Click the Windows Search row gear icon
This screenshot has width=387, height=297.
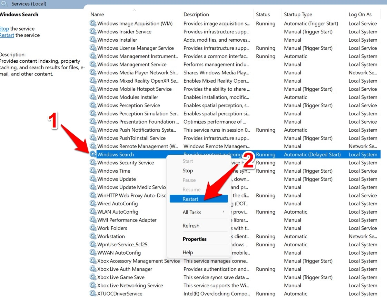tap(93, 154)
